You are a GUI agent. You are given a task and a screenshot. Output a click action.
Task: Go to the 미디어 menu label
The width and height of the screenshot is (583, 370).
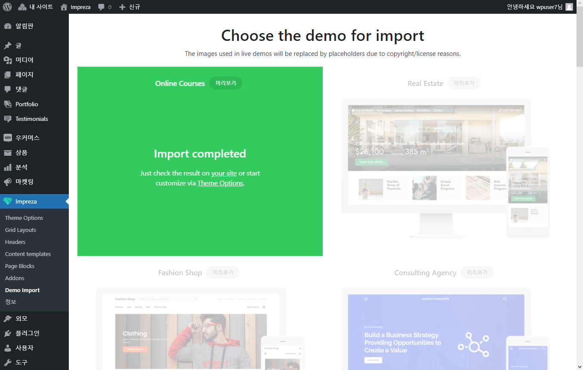click(25, 60)
